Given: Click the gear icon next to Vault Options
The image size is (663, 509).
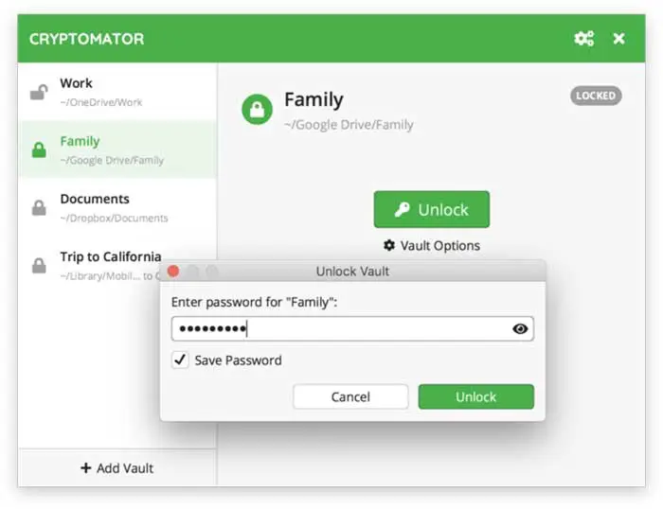Looking at the screenshot, I should tap(389, 245).
